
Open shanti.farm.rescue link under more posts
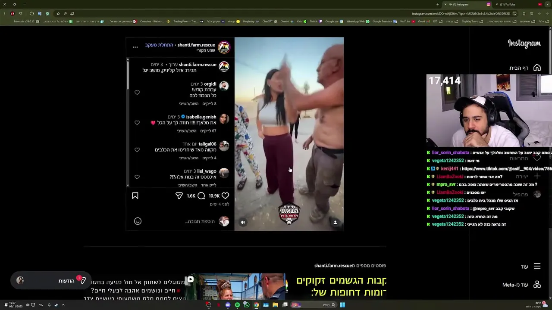pyautogui.click(x=333, y=266)
